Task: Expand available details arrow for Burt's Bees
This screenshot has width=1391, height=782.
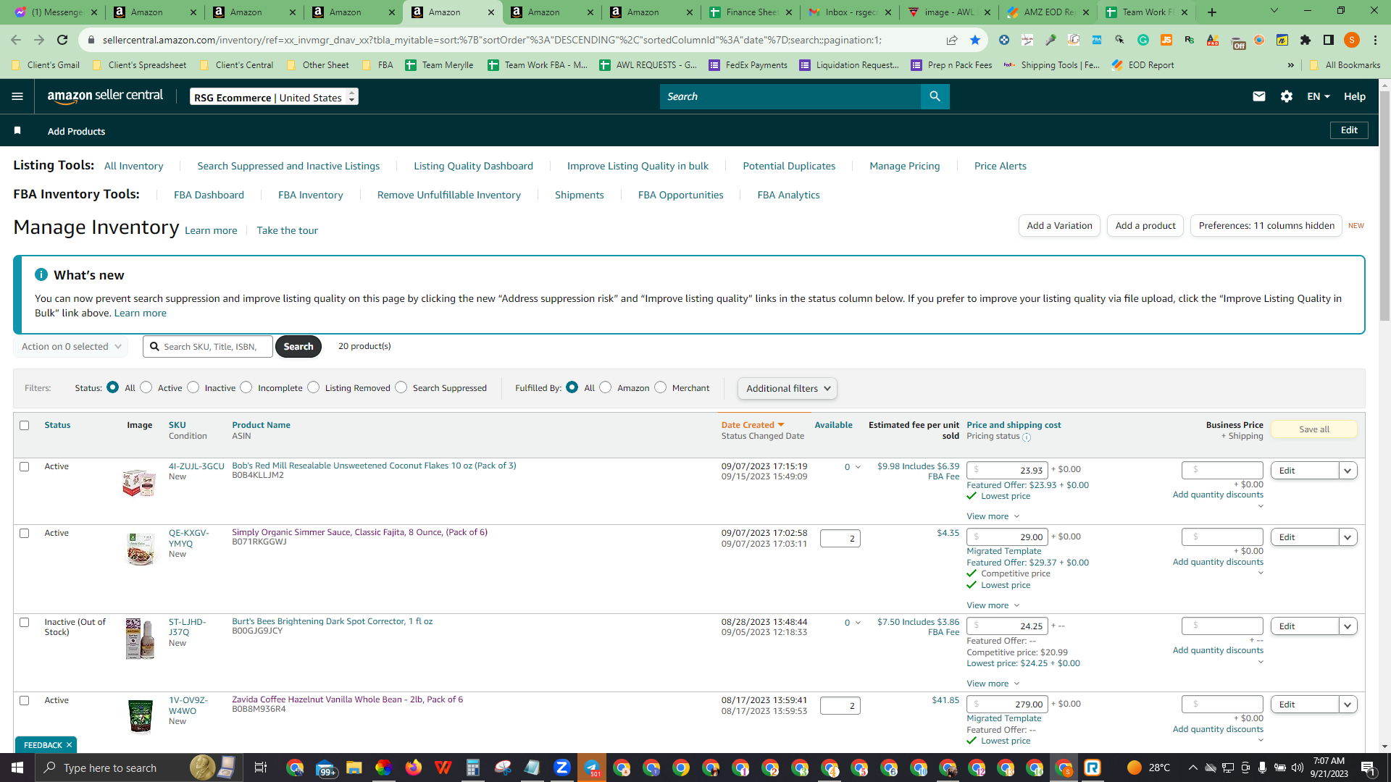Action: point(858,623)
